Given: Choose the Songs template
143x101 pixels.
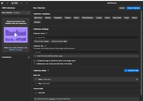Looking at the screenshot, I should tap(127, 18).
